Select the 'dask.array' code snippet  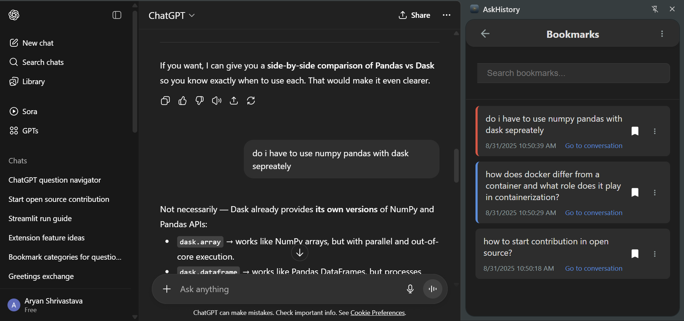click(200, 242)
